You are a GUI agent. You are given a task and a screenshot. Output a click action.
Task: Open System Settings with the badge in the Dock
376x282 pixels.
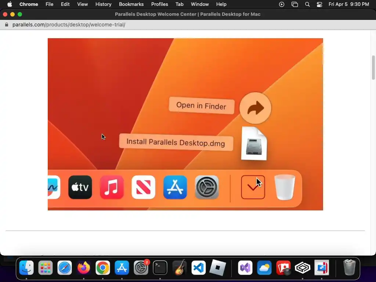(x=141, y=268)
